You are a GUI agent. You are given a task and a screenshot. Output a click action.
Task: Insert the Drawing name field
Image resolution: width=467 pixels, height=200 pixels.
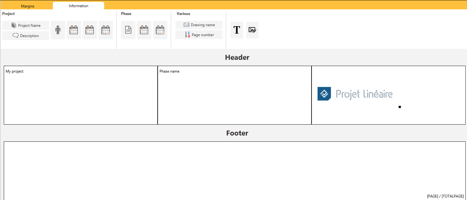[x=199, y=25]
